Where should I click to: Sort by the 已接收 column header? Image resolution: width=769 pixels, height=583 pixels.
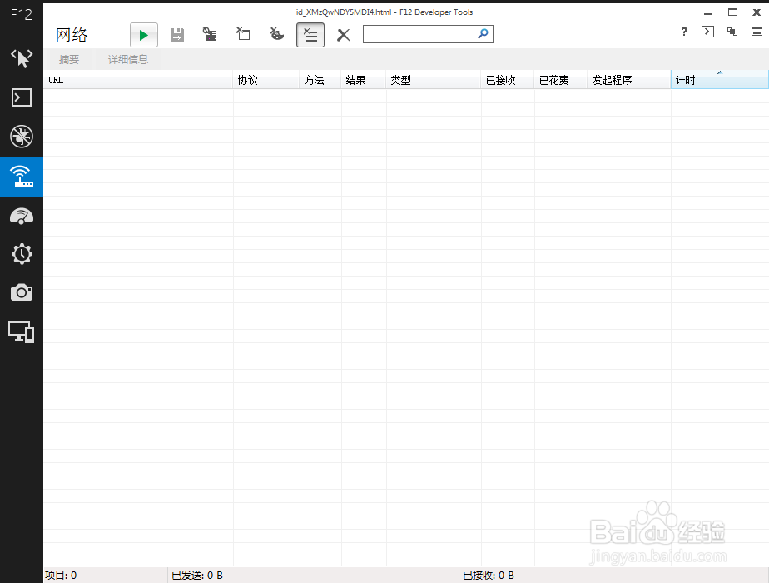click(508, 80)
